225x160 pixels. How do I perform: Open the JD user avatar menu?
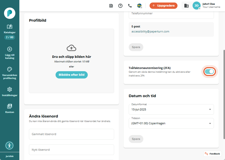click(196, 6)
